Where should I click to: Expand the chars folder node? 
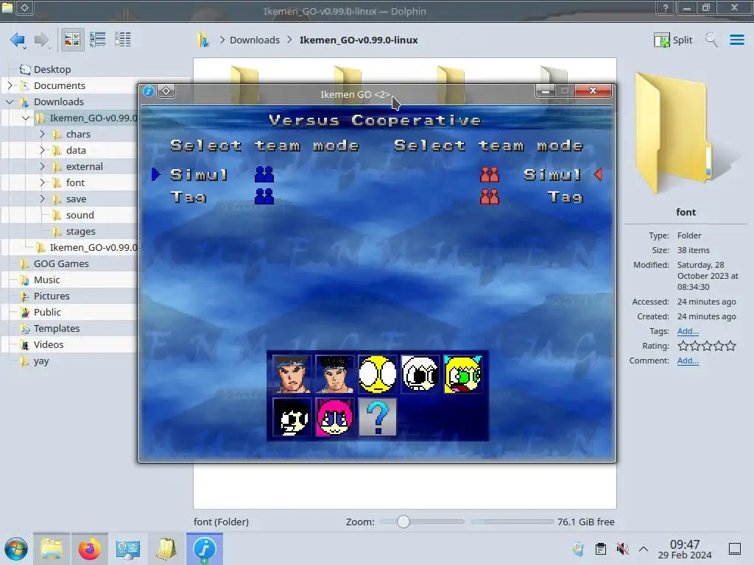tap(42, 134)
